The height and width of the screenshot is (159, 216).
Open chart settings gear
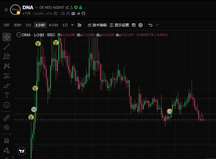[x=140, y=25]
